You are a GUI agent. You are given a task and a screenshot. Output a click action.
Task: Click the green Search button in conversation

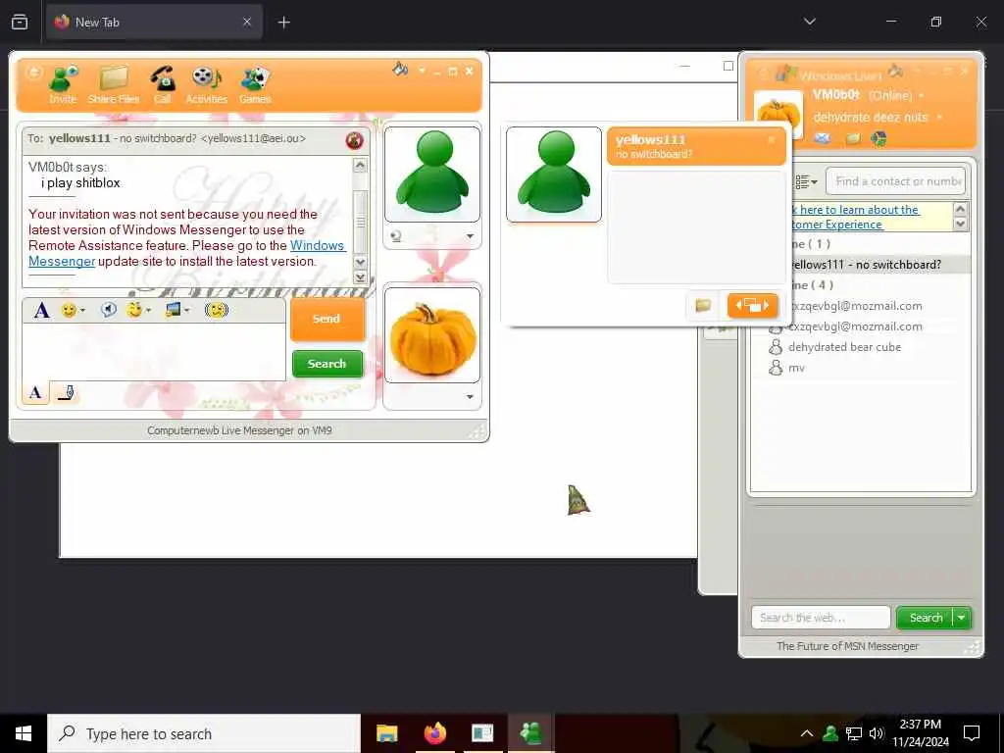[327, 364]
